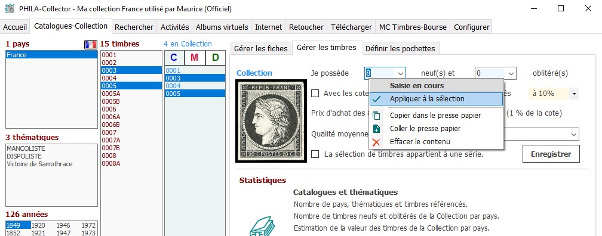The image size is (602, 236).
Task: Click the red X icon beside Effacer le contenu
Action: click(377, 142)
